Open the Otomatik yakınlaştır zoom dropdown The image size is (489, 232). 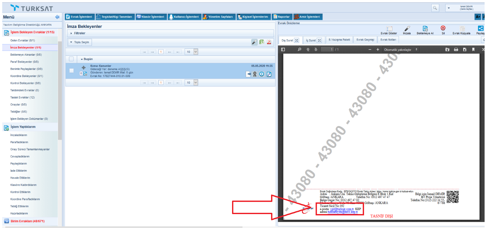point(401,50)
